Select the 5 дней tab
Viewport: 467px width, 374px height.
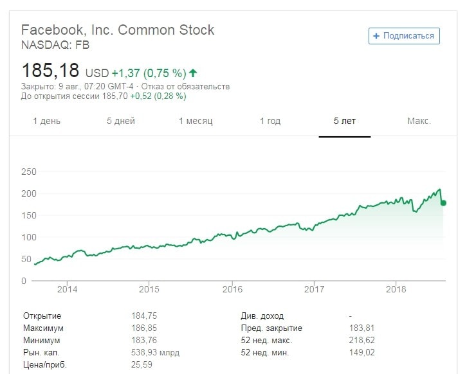pos(121,121)
